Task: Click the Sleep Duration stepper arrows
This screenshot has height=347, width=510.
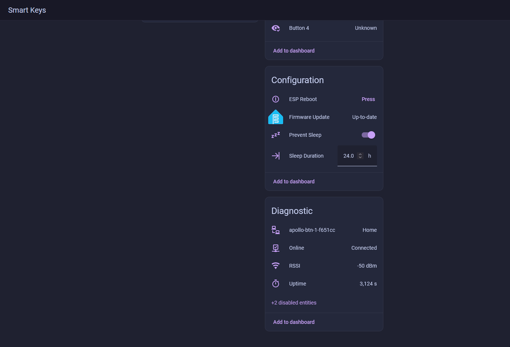Action: coord(360,156)
